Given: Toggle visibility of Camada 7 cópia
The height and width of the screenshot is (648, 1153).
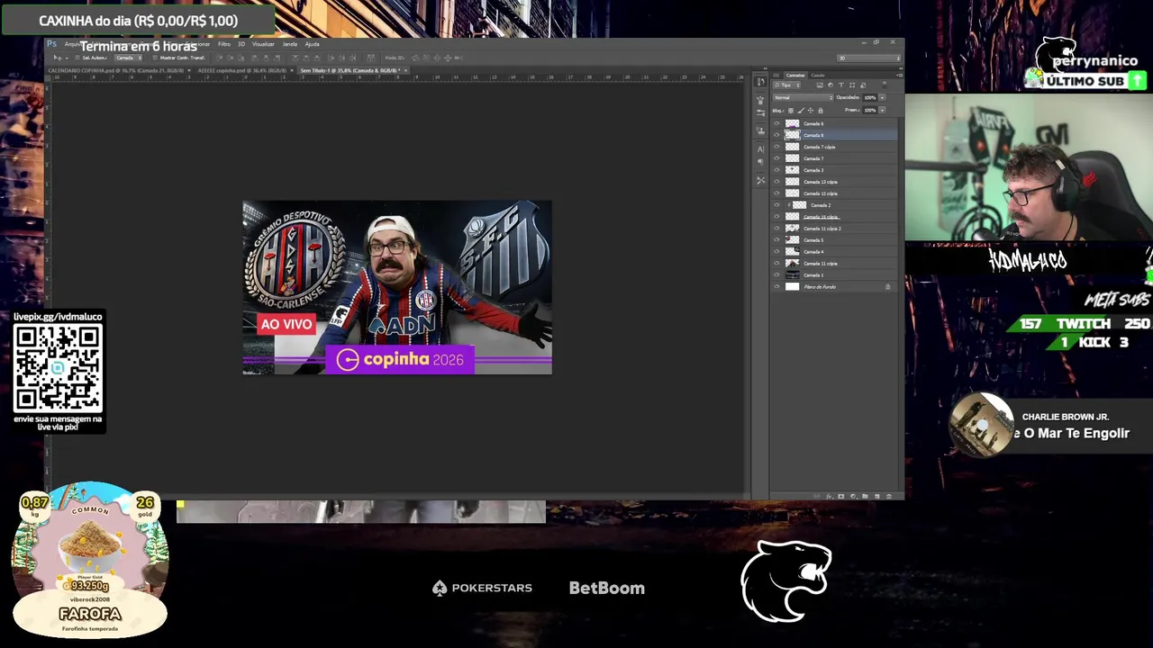Looking at the screenshot, I should tap(776, 147).
